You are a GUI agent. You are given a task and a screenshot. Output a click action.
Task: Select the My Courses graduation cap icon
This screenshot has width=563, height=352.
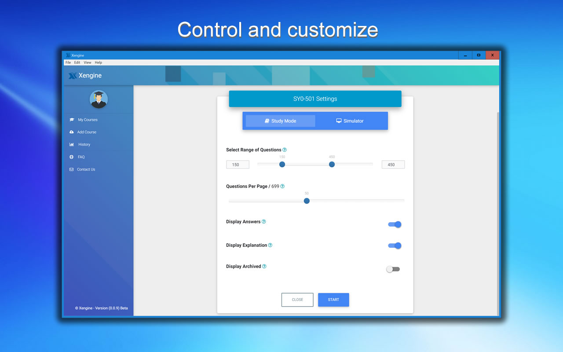point(72,119)
